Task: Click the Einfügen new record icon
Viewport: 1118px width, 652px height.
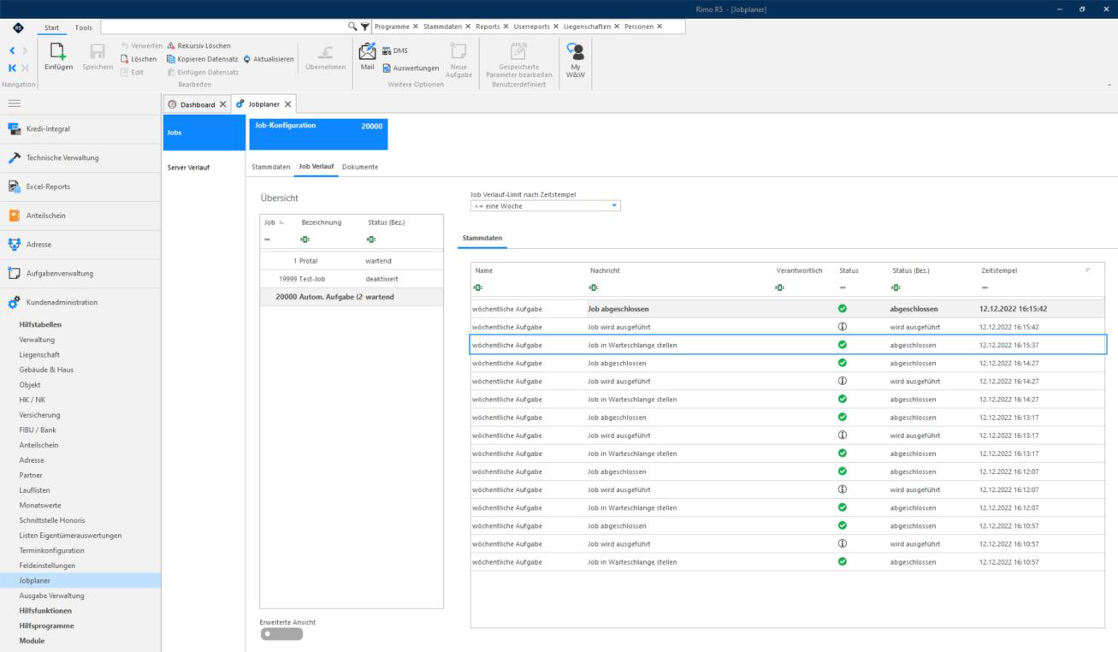Action: pyautogui.click(x=58, y=51)
